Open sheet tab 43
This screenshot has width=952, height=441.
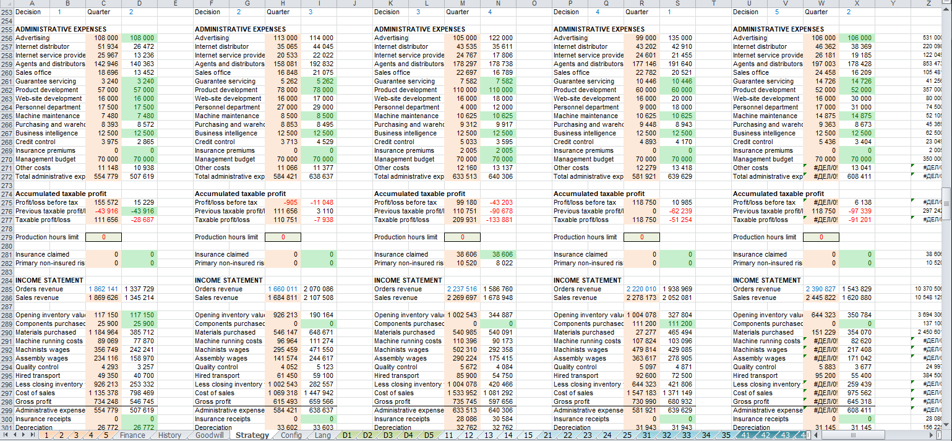[785, 435]
